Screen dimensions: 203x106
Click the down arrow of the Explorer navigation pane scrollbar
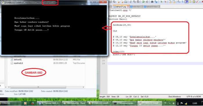pyautogui.click(x=6, y=87)
